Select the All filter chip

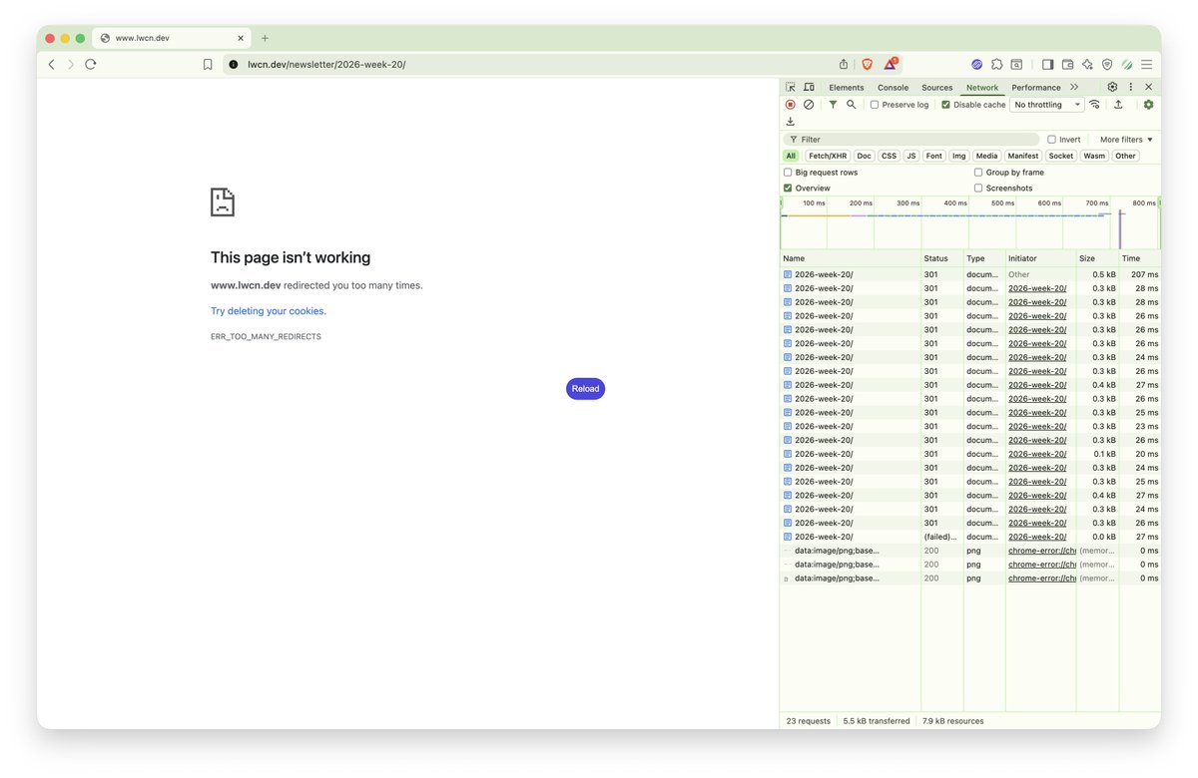tap(791, 156)
